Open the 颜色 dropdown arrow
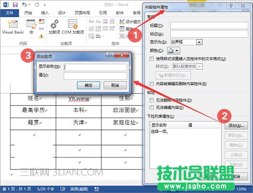Image resolution: width=253 pixels, height=193 pixels. tap(177, 50)
